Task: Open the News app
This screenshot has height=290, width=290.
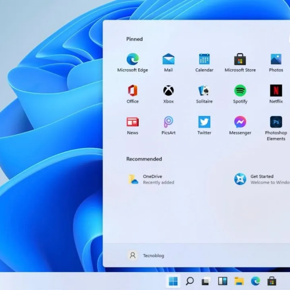Action: tap(133, 126)
